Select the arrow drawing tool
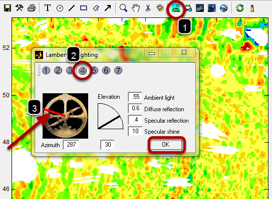Viewport: 272px width, 199px height. pos(108,8)
